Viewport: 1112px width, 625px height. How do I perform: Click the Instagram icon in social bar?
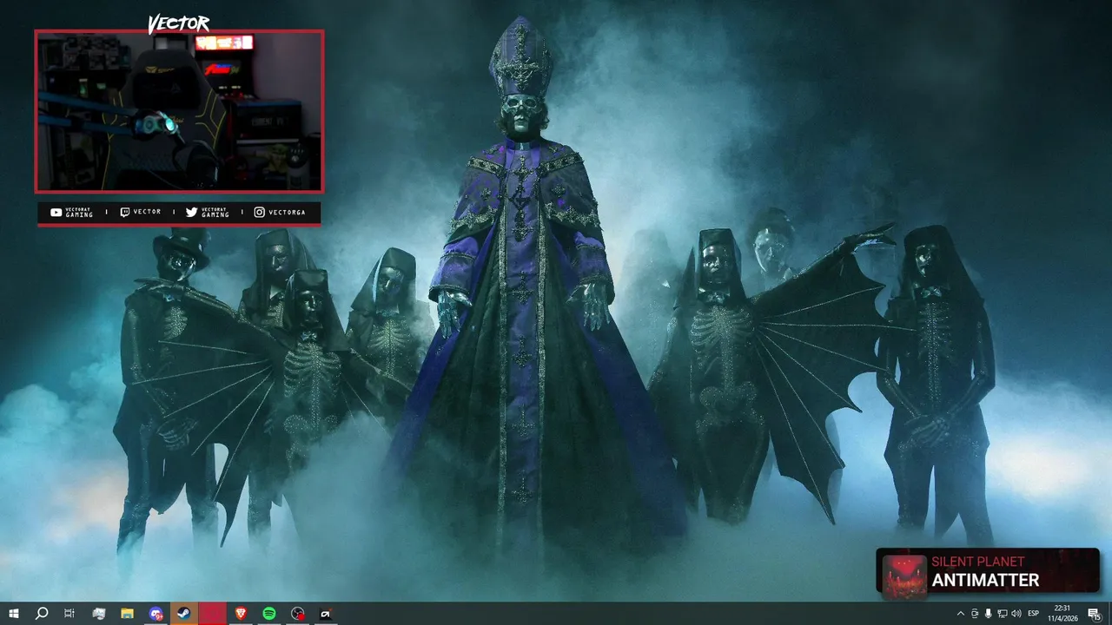click(259, 212)
